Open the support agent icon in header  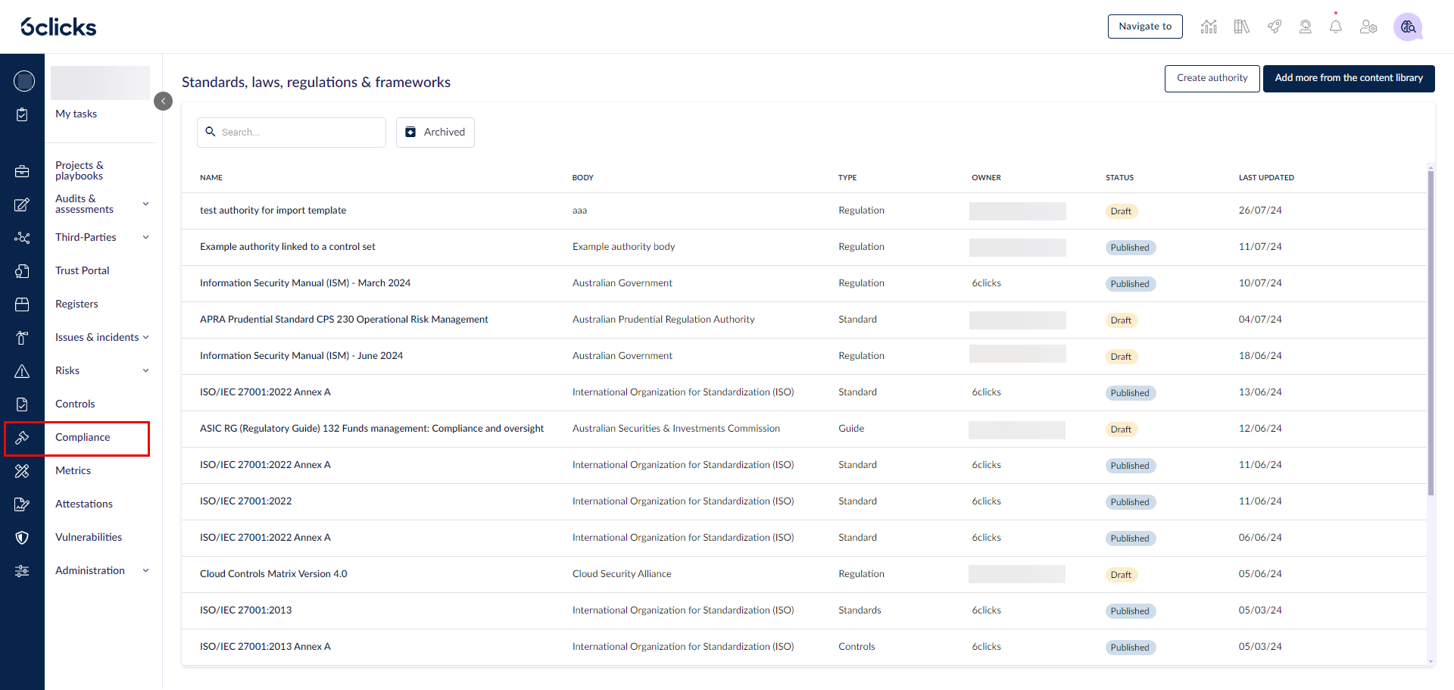pos(1306,27)
